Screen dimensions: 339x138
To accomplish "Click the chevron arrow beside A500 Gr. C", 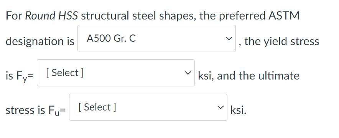I will [228, 39].
